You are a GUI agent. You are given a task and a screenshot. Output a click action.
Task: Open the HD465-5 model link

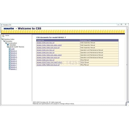pyautogui.click(x=14, y=63)
